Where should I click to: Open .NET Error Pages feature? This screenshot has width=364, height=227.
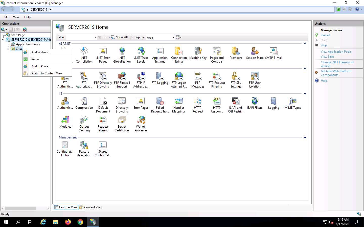click(x=103, y=55)
